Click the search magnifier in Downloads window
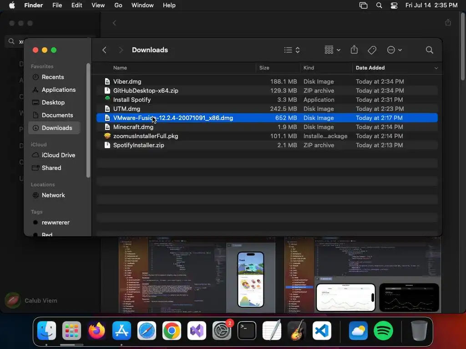Screen dimensions: 466x349 (429, 50)
